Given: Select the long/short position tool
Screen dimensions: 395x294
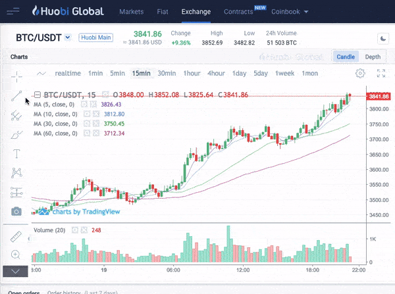Looking at the screenshot, I should 16,192.
